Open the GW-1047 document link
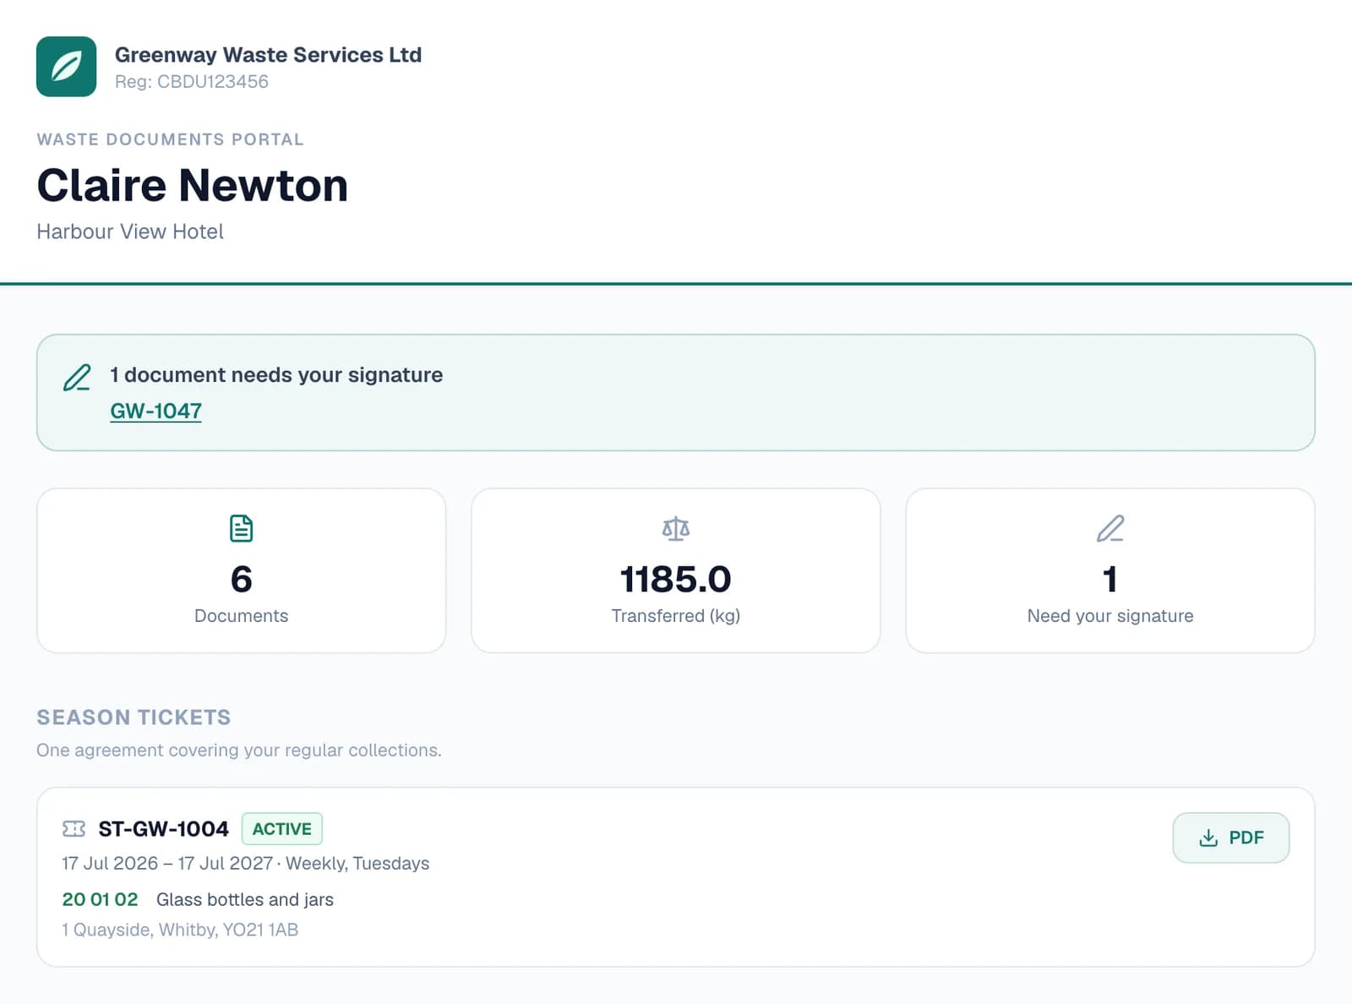1352x1004 pixels. (x=155, y=411)
